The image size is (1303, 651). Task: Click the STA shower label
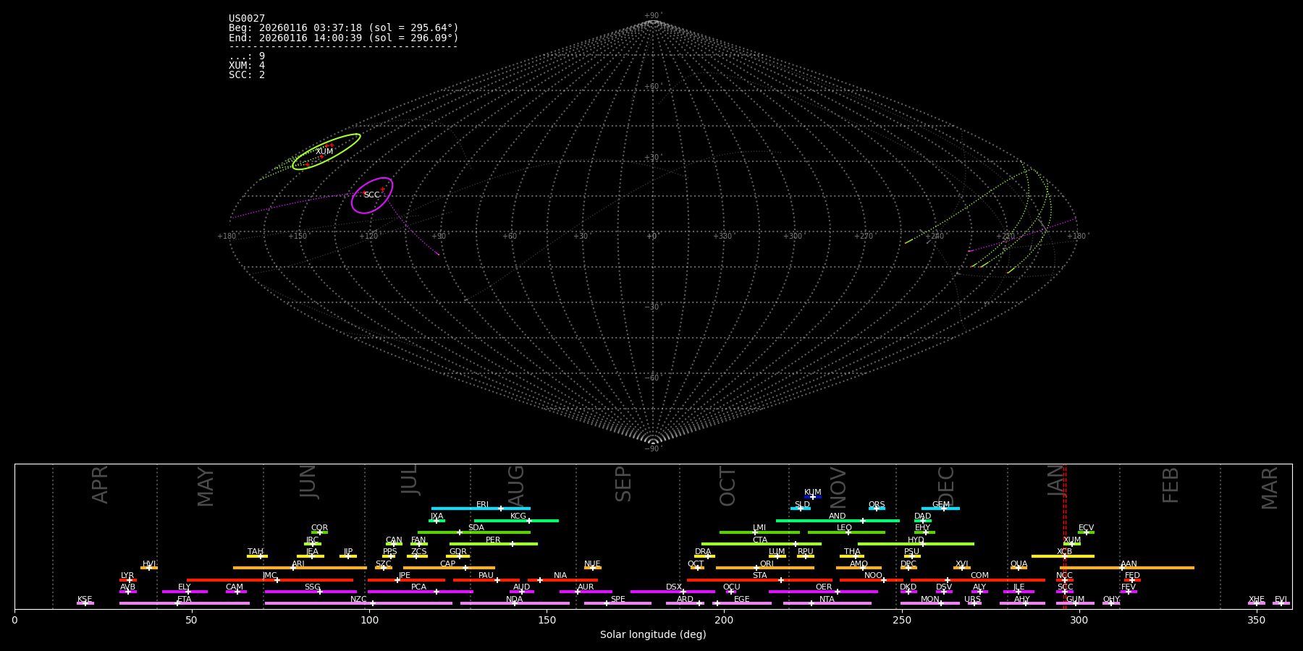(759, 576)
